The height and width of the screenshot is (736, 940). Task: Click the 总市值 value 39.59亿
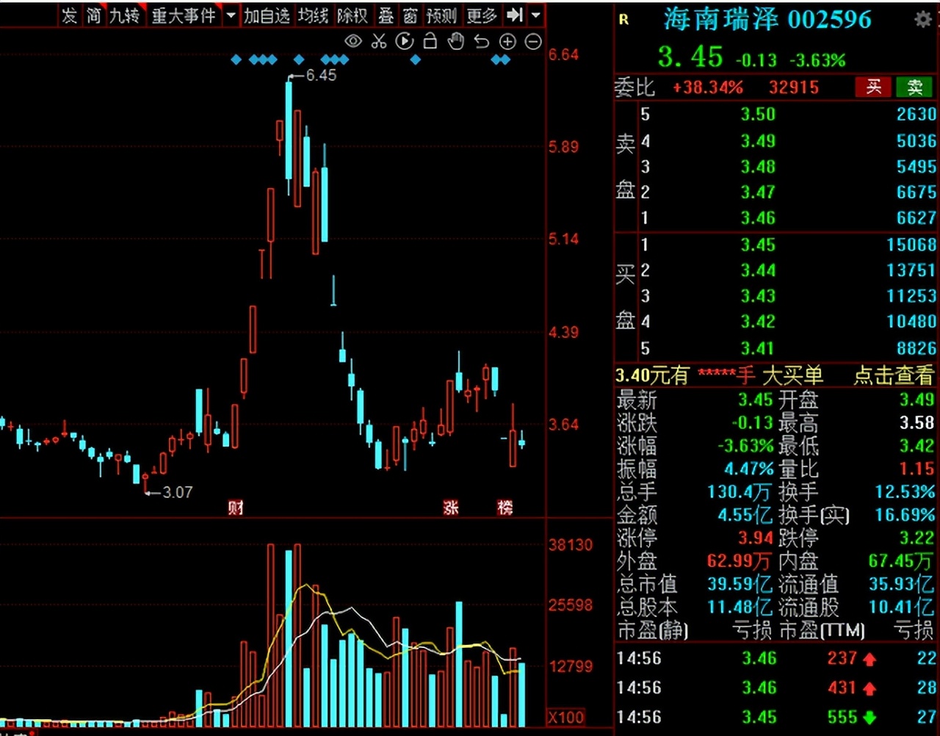point(740,585)
